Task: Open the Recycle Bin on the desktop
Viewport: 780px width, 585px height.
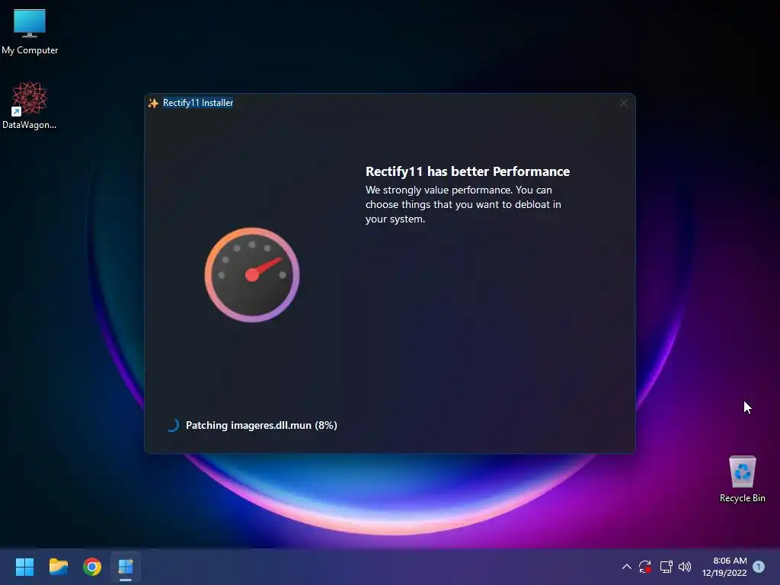Action: (742, 478)
